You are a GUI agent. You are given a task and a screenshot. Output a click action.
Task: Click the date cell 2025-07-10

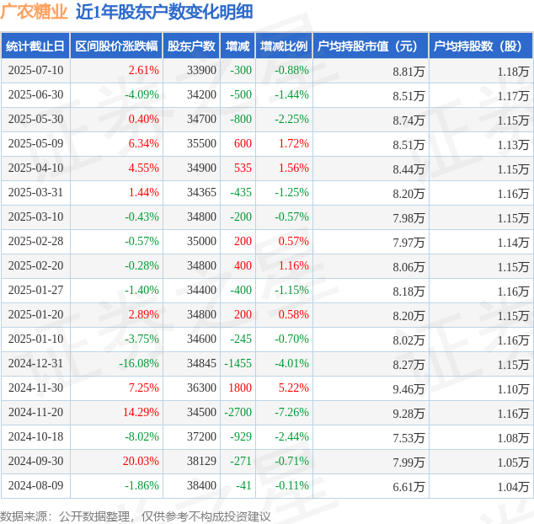click(35, 70)
